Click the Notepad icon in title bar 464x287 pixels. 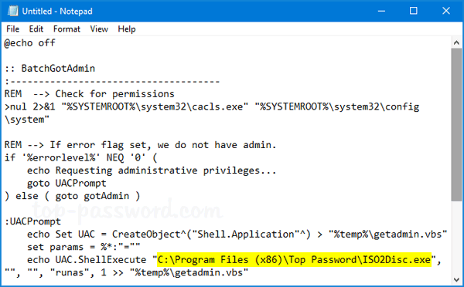[x=12, y=11]
